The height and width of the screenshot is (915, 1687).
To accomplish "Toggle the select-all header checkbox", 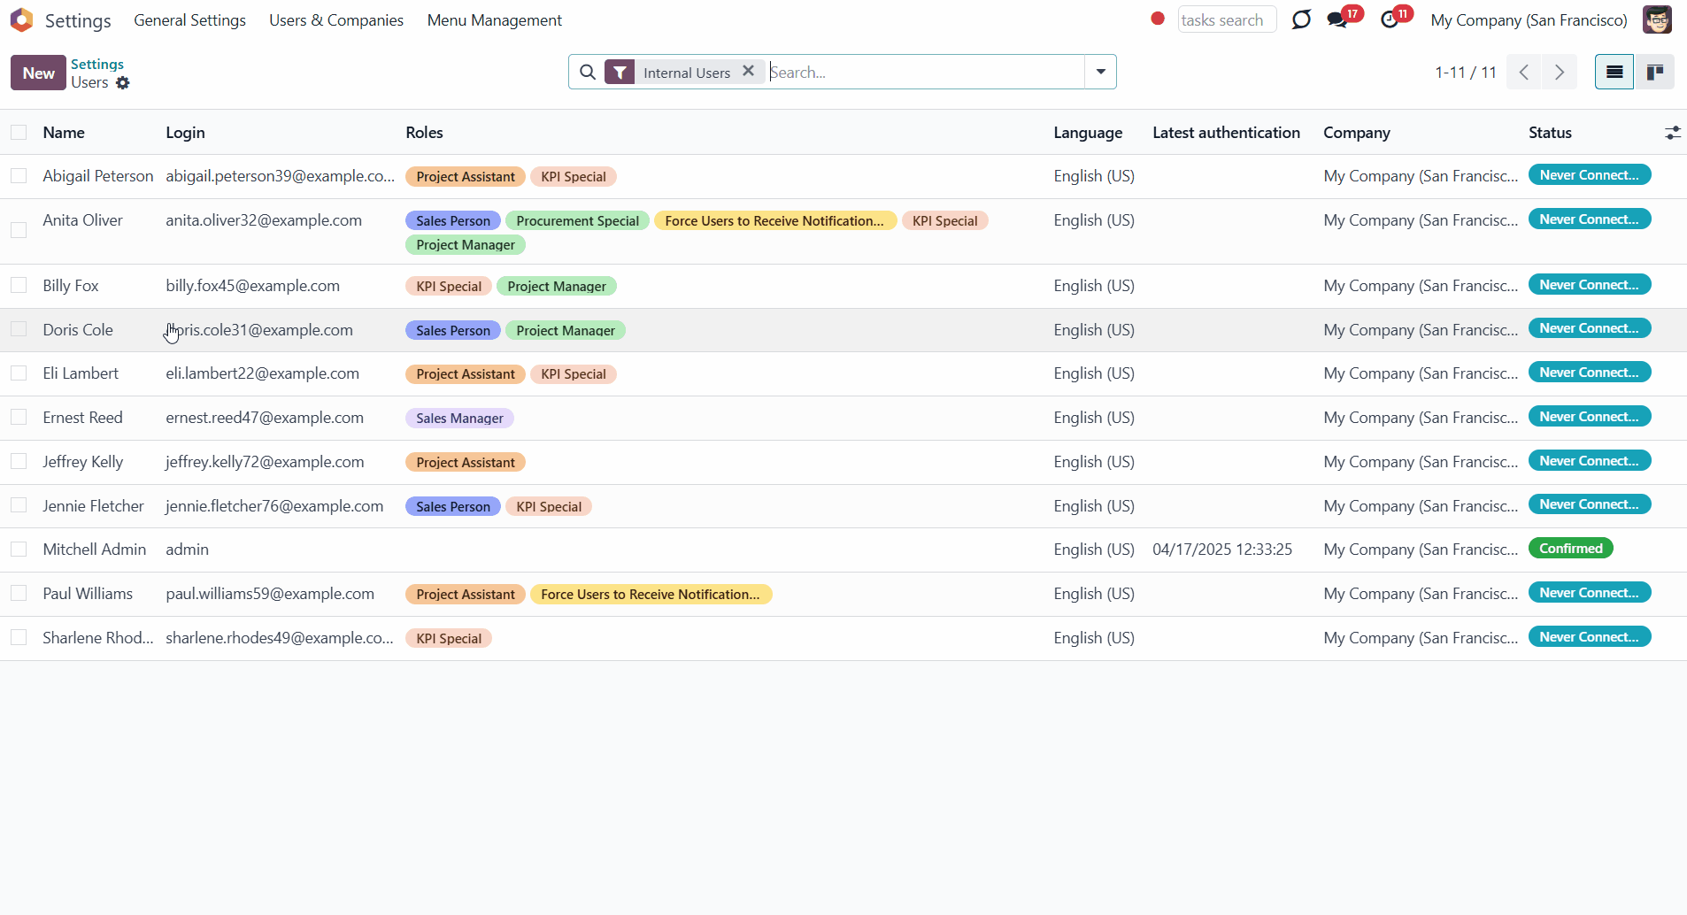I will point(19,133).
